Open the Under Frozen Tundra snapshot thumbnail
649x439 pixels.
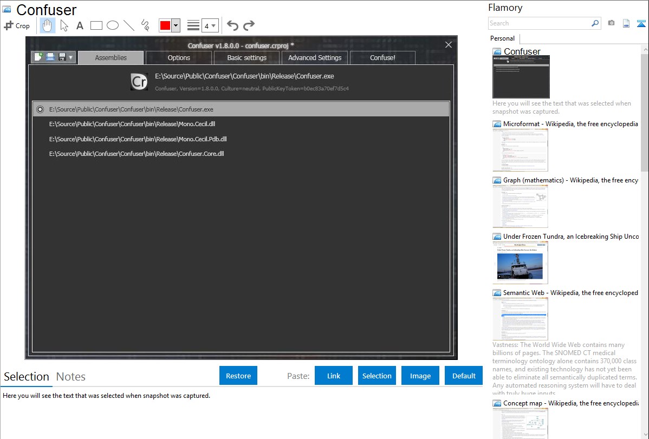coord(520,263)
